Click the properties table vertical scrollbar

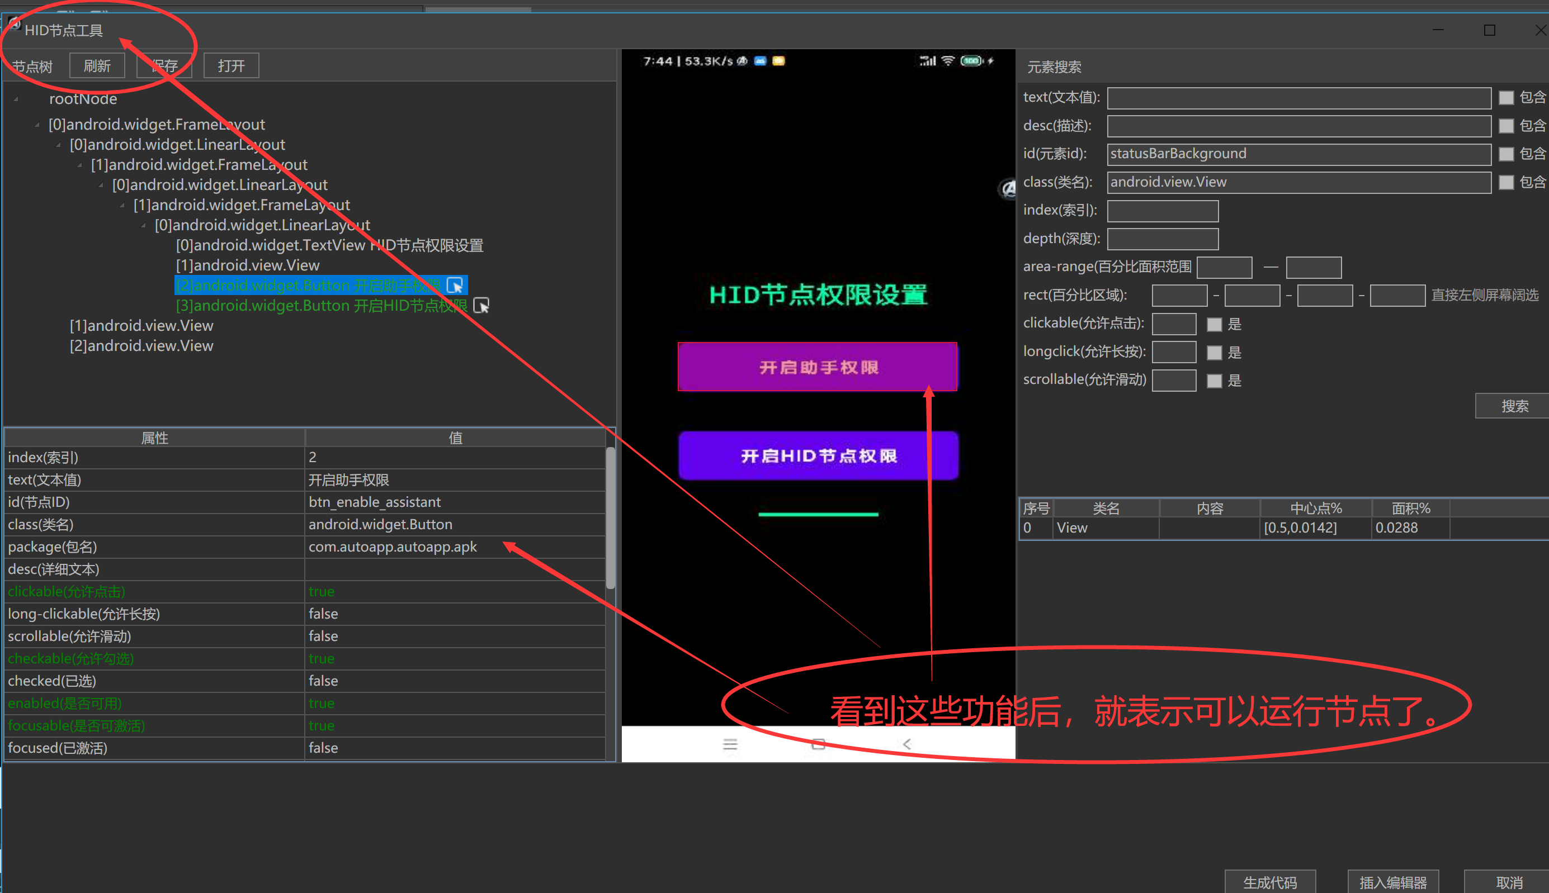[x=610, y=518]
